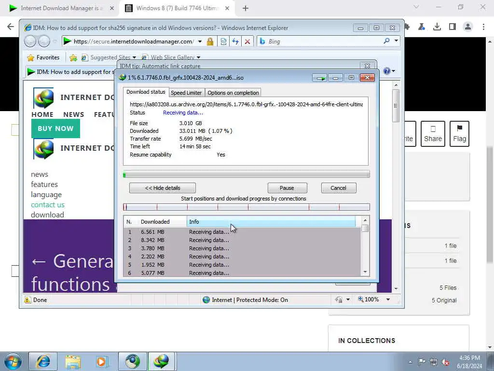The height and width of the screenshot is (371, 494).
Task: Click the muted volume icon in system tray
Action: pos(445,362)
